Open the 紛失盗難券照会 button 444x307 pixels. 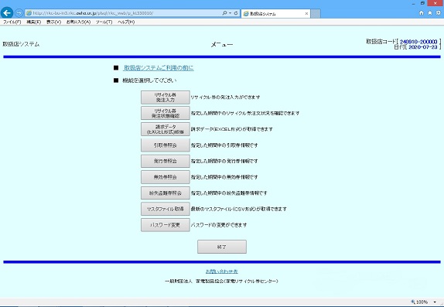(x=166, y=193)
